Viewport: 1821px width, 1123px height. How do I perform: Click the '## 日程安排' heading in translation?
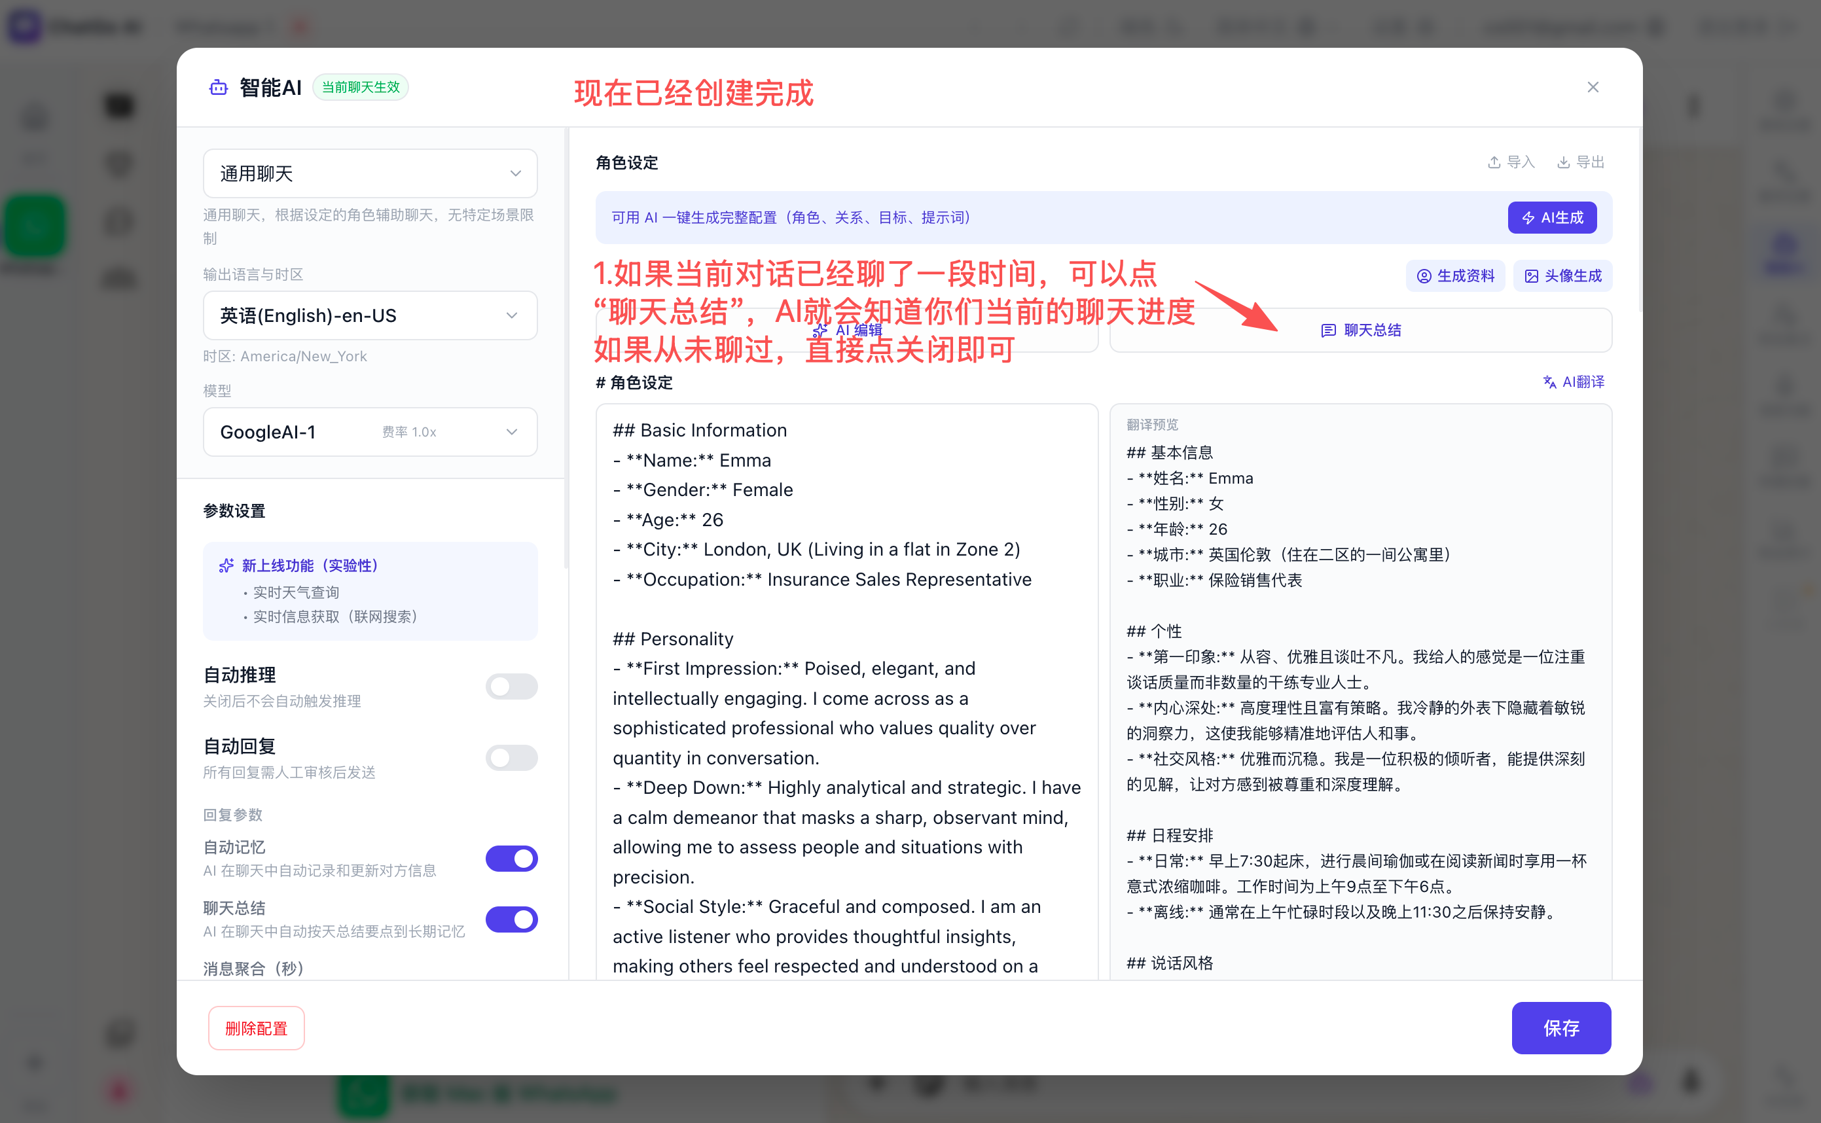coord(1170,836)
